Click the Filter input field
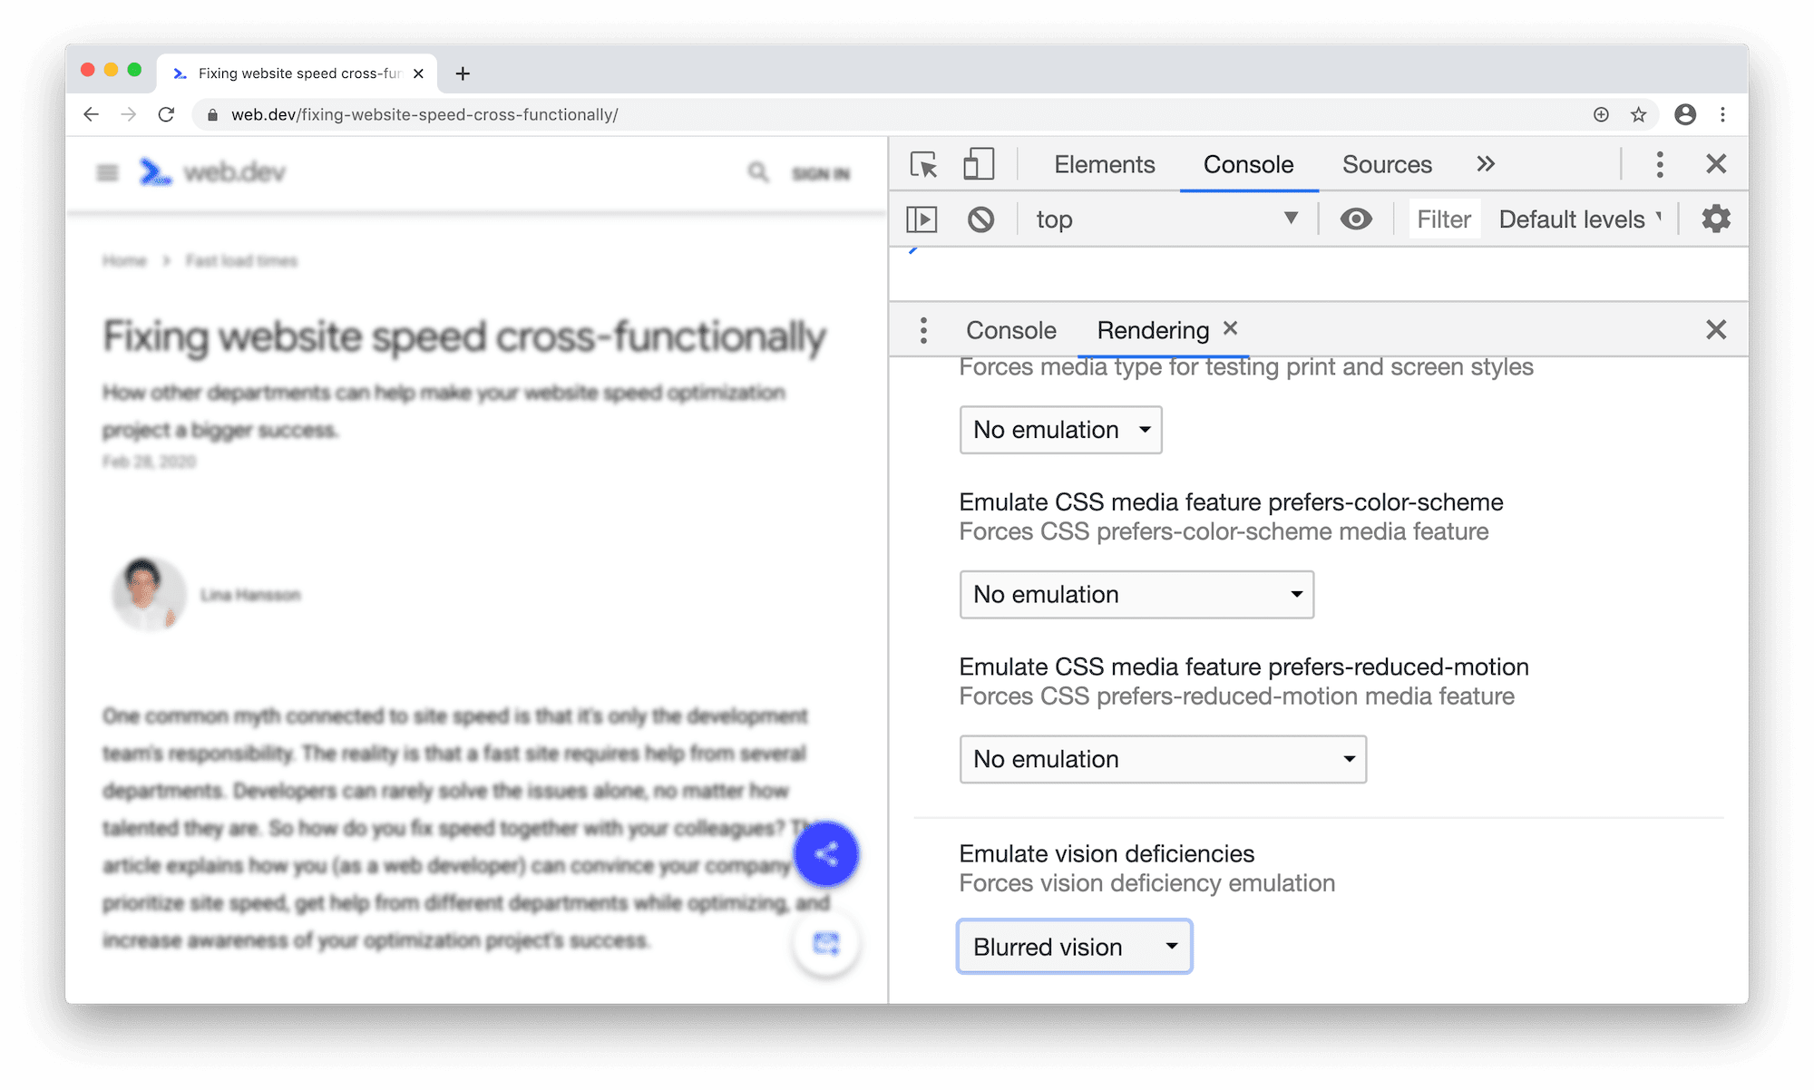 click(x=1442, y=218)
